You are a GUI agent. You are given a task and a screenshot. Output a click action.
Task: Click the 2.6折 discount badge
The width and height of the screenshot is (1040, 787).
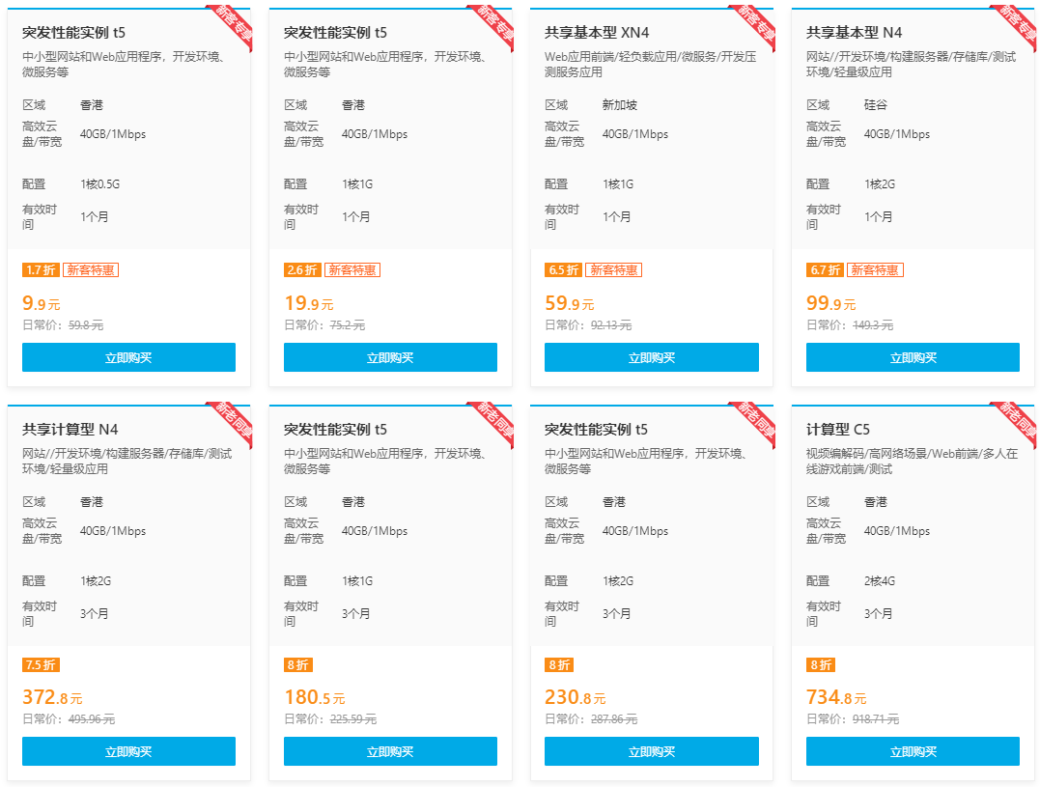[302, 270]
